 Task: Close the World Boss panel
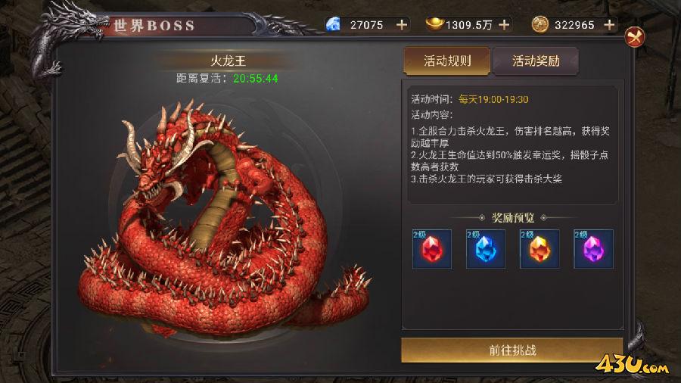point(635,37)
